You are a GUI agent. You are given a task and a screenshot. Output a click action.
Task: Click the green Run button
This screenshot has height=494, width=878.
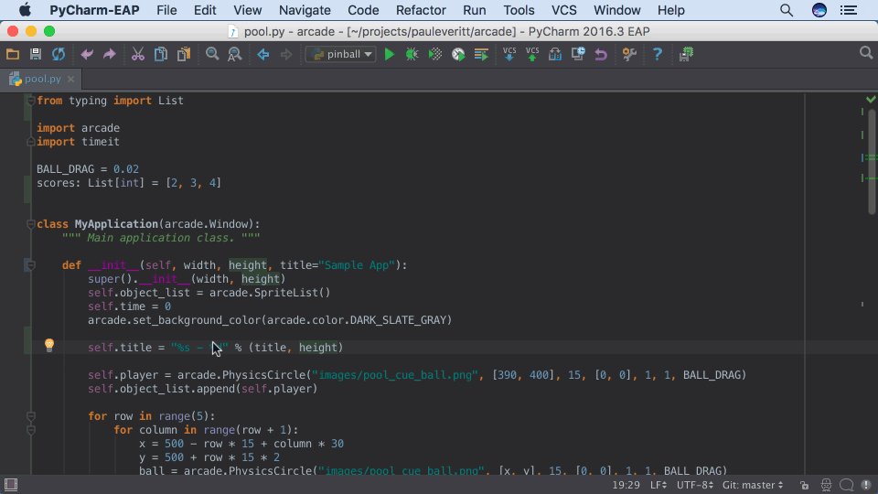[390, 54]
